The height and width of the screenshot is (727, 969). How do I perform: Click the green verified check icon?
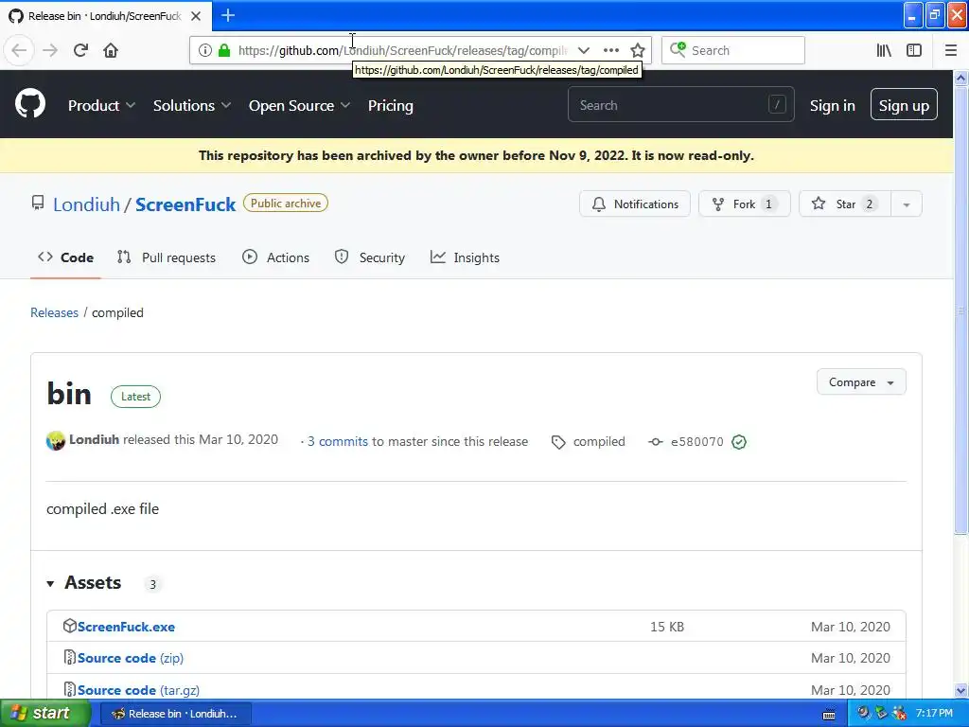pos(739,442)
